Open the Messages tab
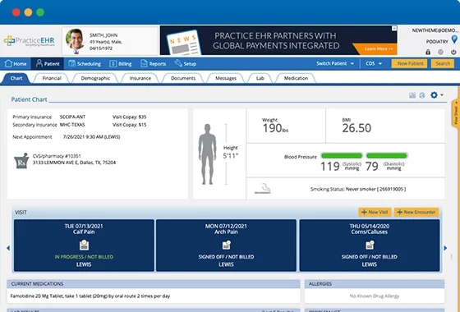The image size is (460, 312). (x=226, y=78)
